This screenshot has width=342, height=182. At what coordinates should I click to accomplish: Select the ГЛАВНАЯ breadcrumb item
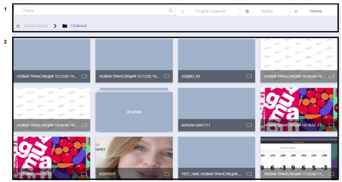[x=79, y=26]
